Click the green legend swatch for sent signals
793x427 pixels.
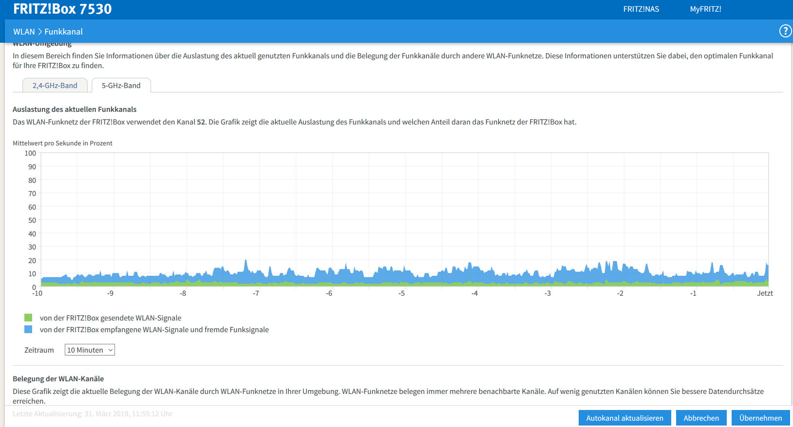[28, 318]
